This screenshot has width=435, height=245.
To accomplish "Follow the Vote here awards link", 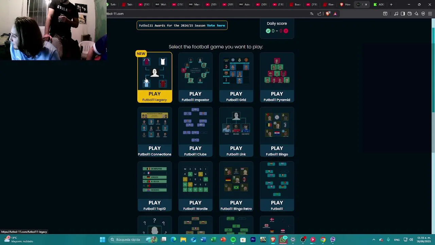I will coord(216,26).
